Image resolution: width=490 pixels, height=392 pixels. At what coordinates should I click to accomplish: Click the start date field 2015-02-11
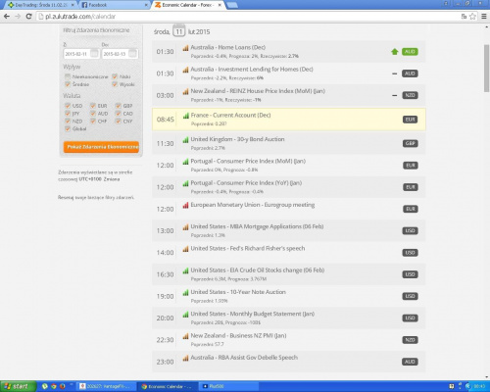[x=81, y=54]
